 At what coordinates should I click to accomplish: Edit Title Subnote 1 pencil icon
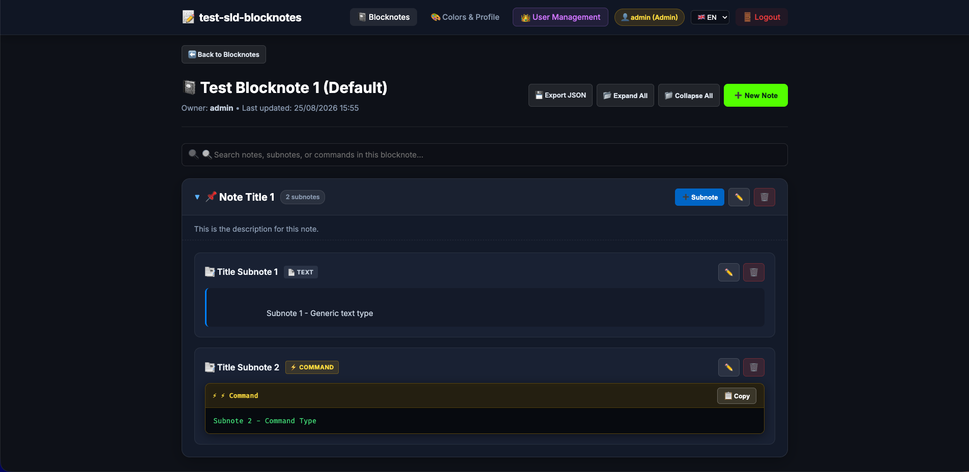click(x=728, y=272)
